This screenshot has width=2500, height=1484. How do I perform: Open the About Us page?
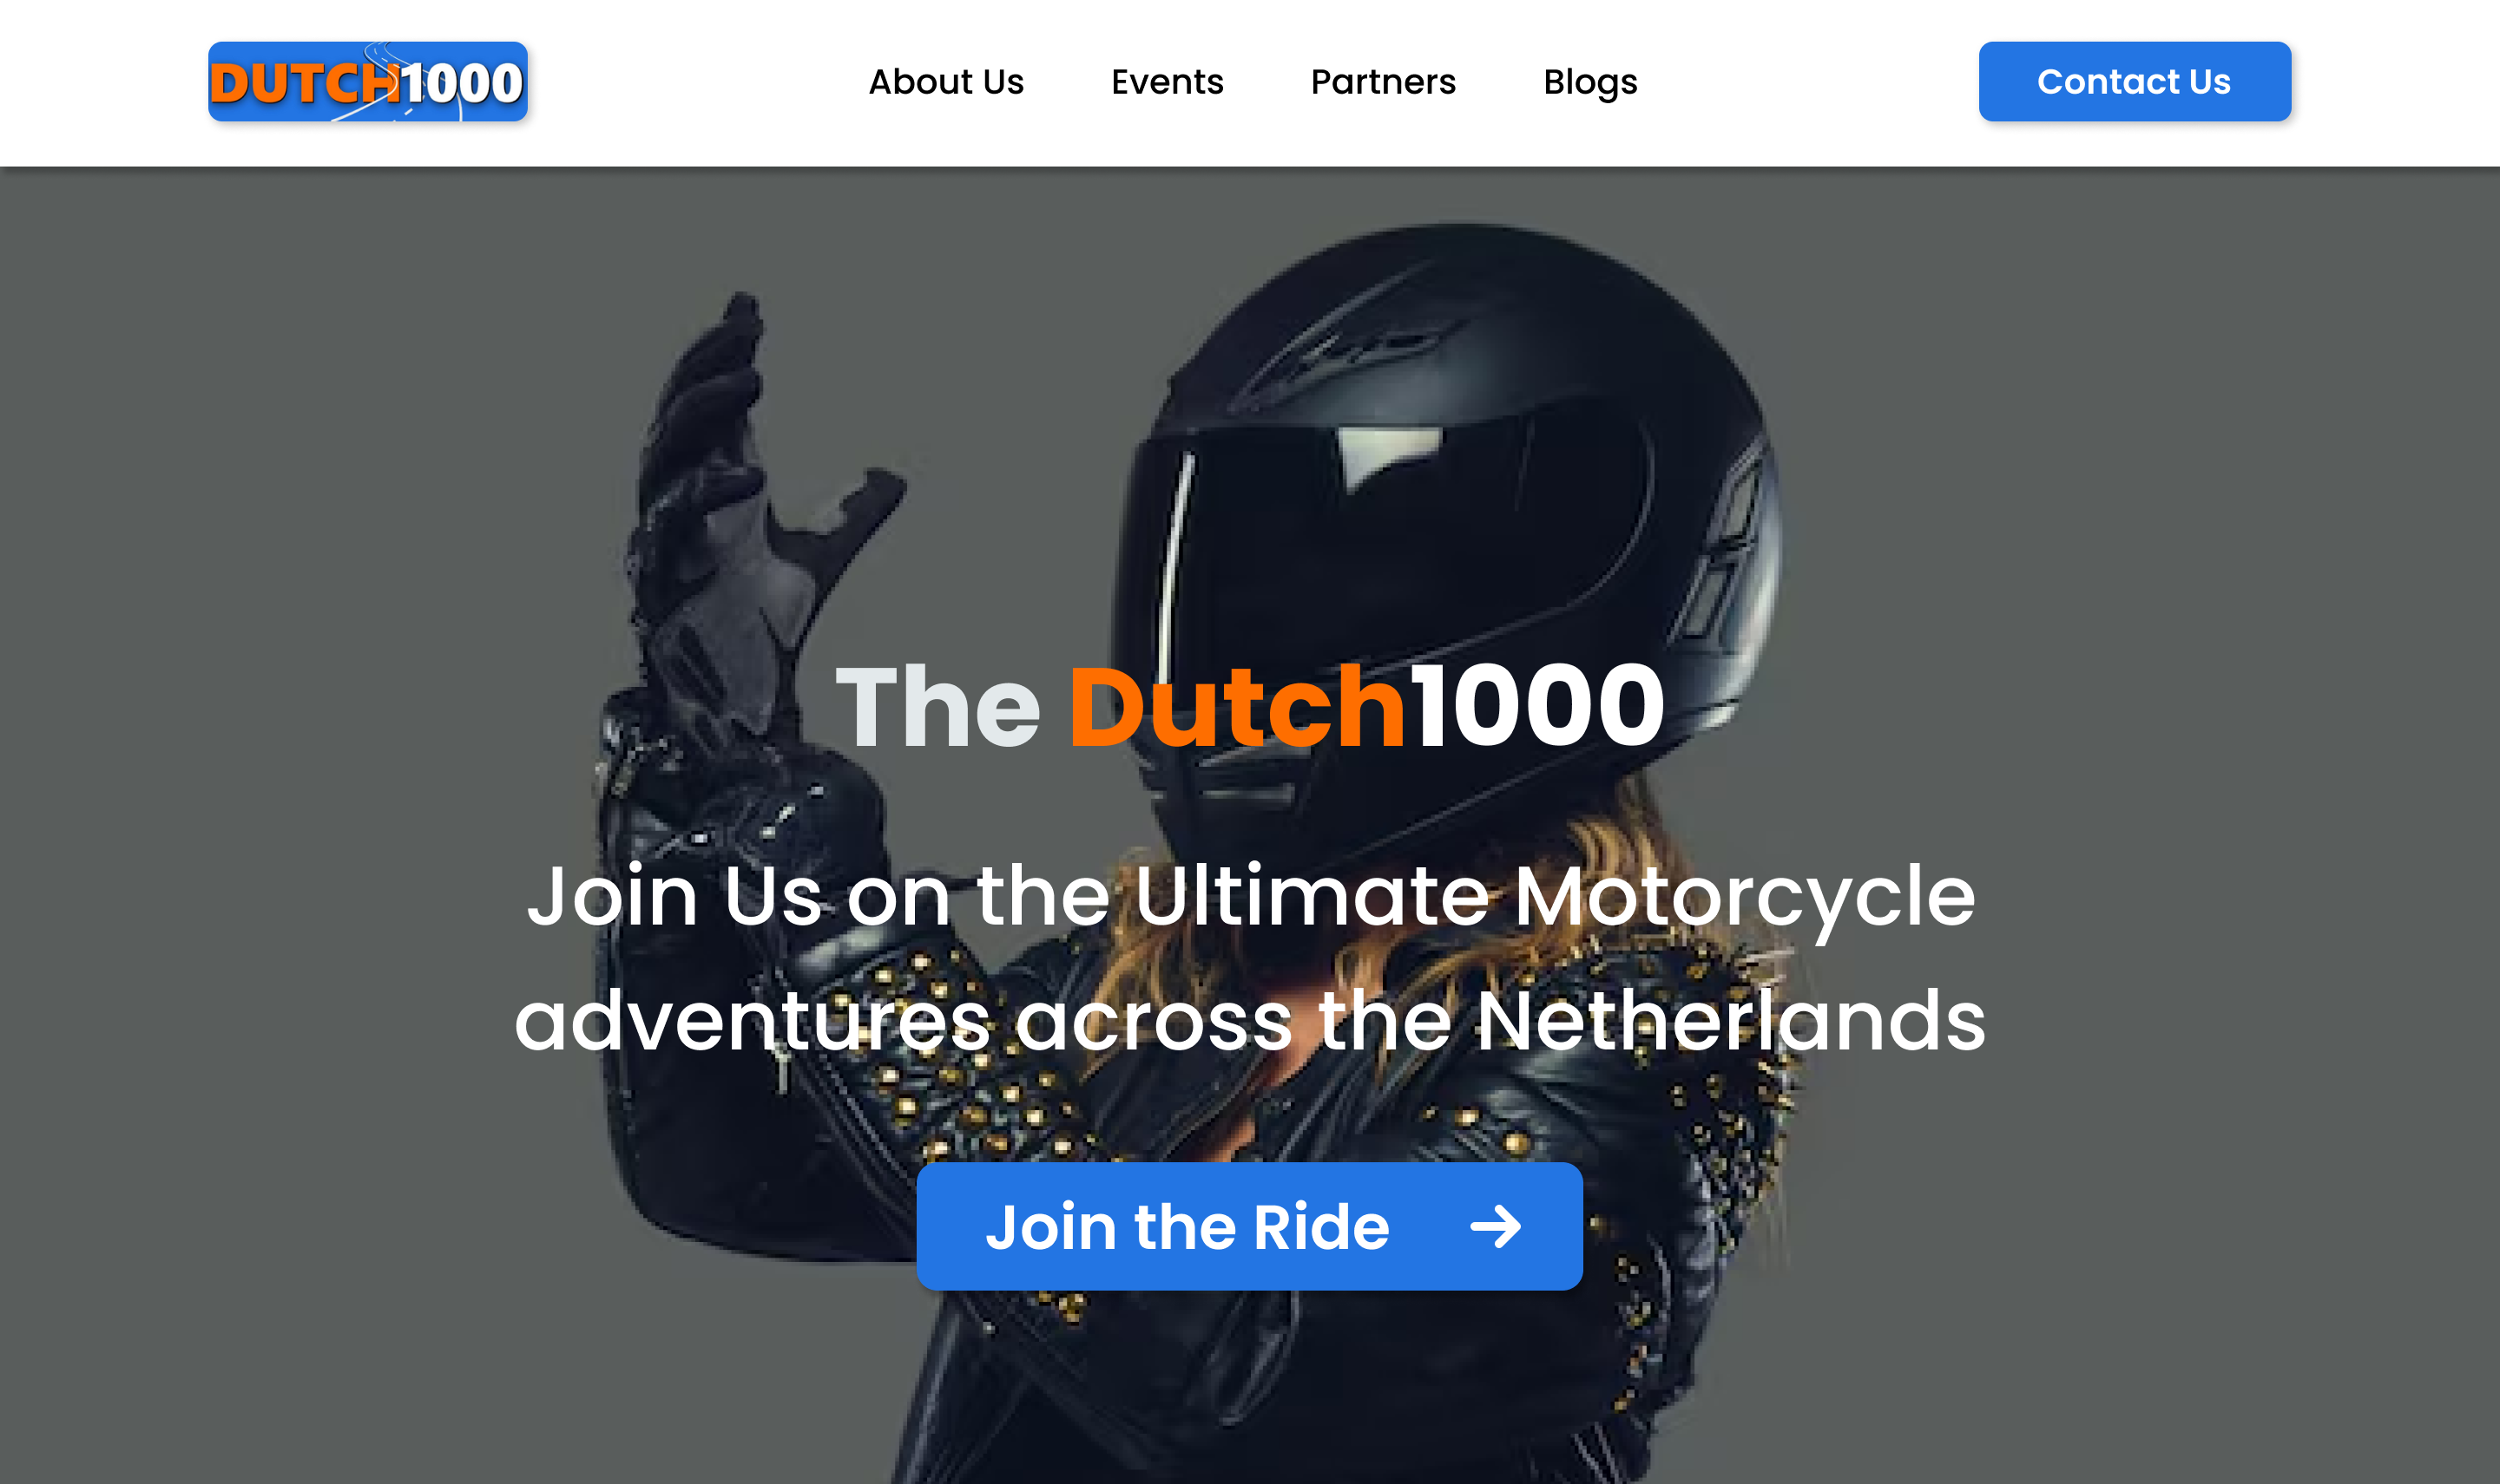[x=946, y=81]
